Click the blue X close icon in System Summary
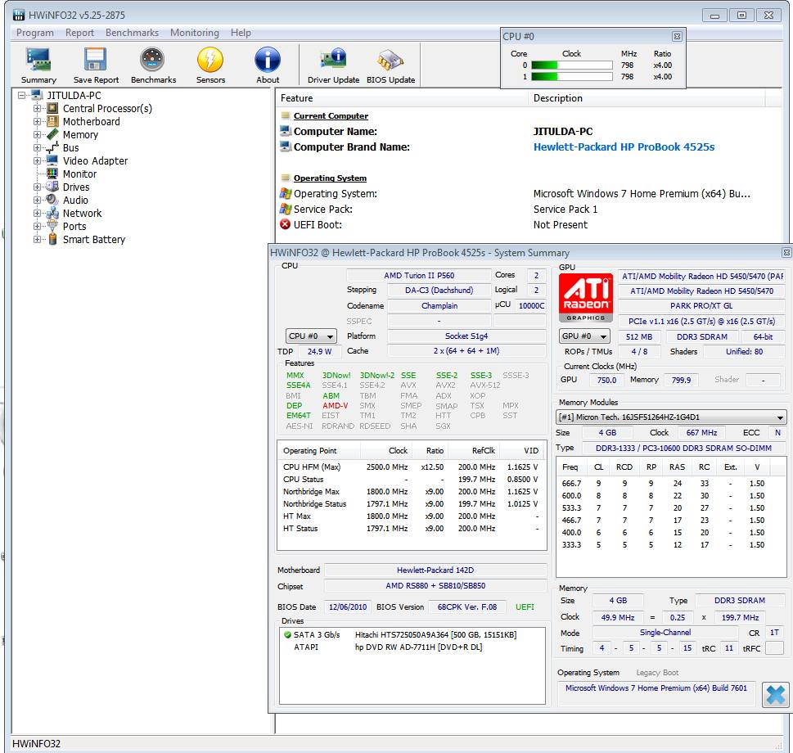 click(775, 694)
